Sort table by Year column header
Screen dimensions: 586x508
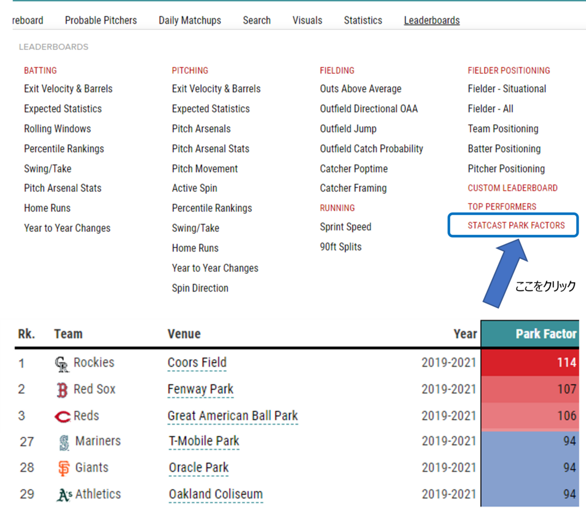[465, 334]
